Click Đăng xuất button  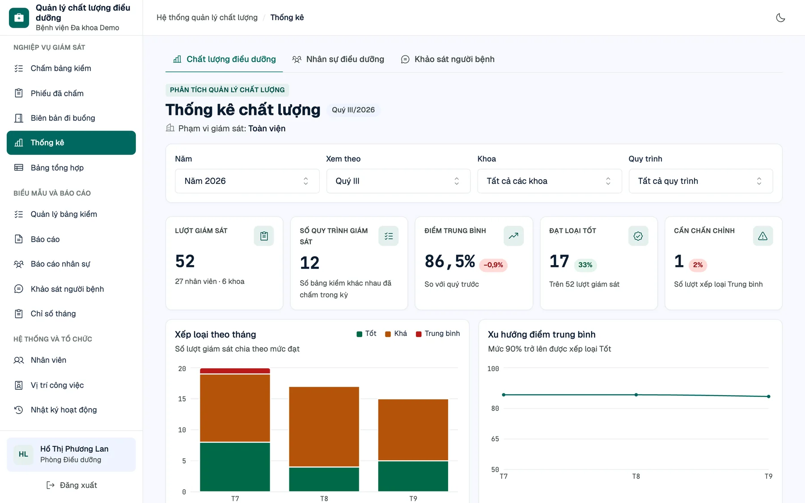[72, 485]
